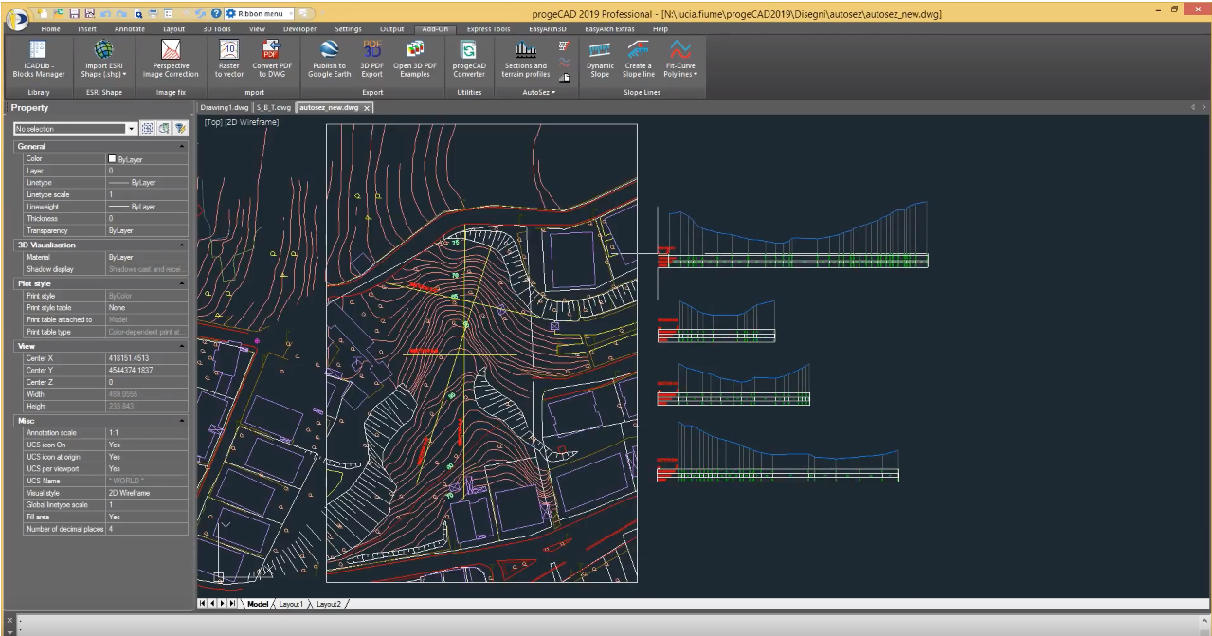Expand the AutoSez panel dropdown
The width and height of the screenshot is (1212, 636).
[539, 92]
